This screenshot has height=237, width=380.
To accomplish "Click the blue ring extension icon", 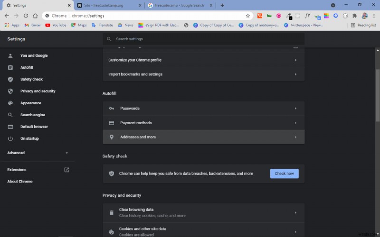I will (x=336, y=16).
